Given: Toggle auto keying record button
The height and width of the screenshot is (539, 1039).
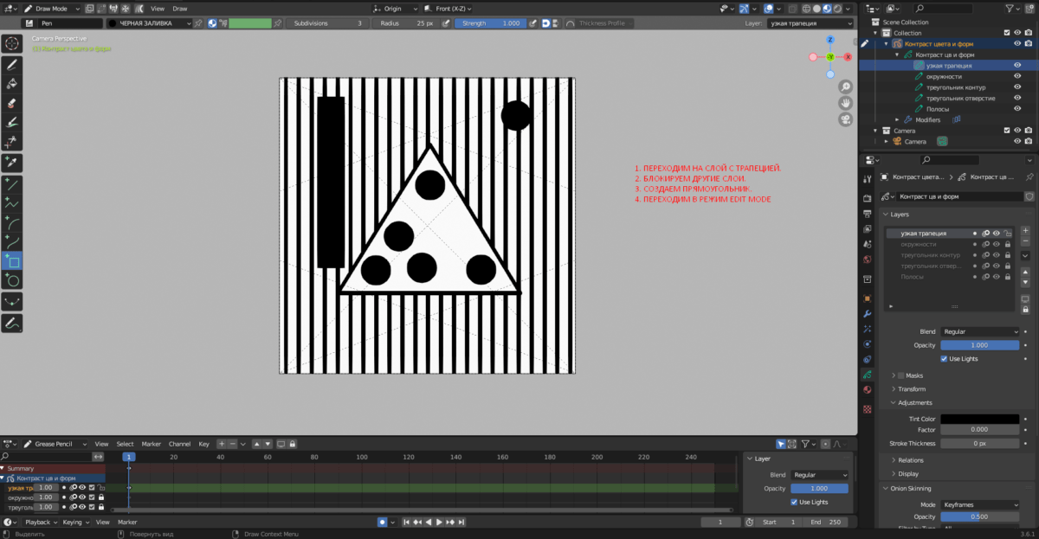Looking at the screenshot, I should 382,522.
